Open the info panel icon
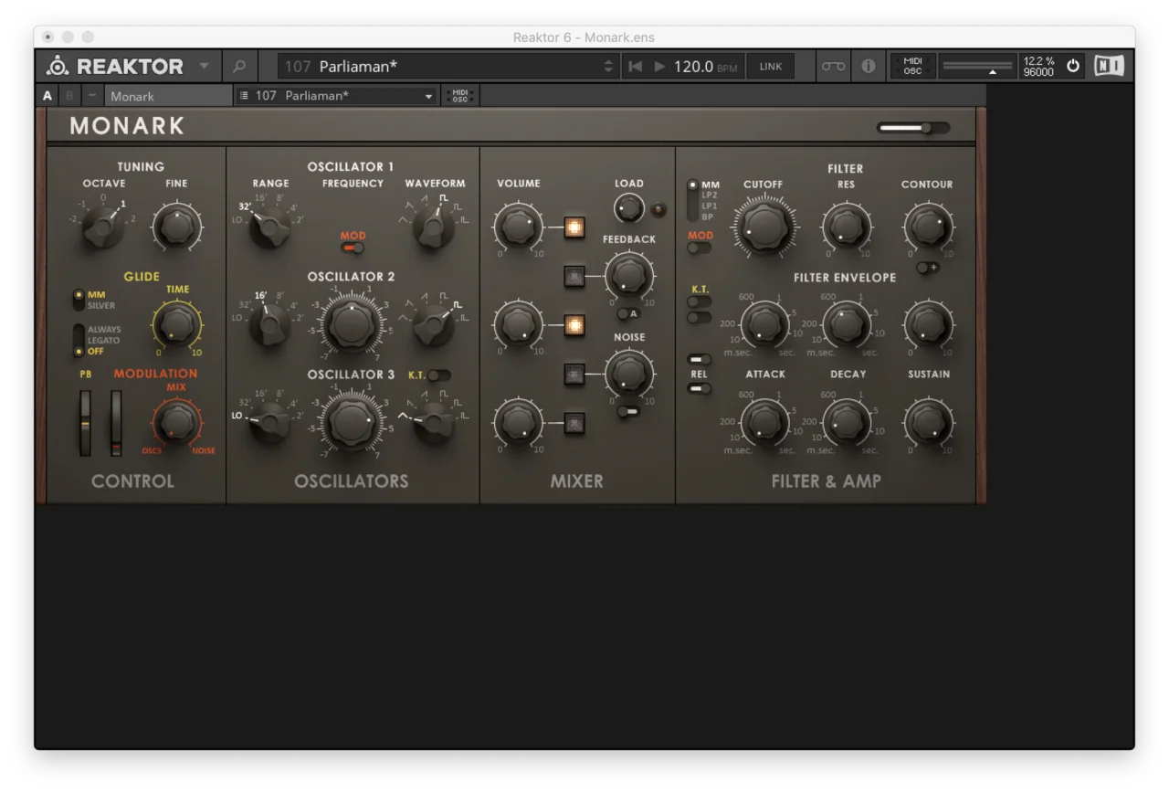The width and height of the screenshot is (1169, 792). click(x=868, y=67)
